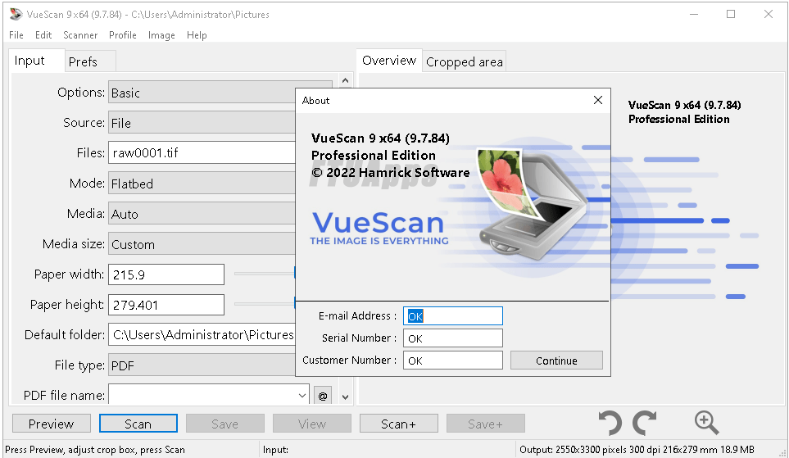
Task: Click the grayed-out Save button
Action: click(x=225, y=424)
